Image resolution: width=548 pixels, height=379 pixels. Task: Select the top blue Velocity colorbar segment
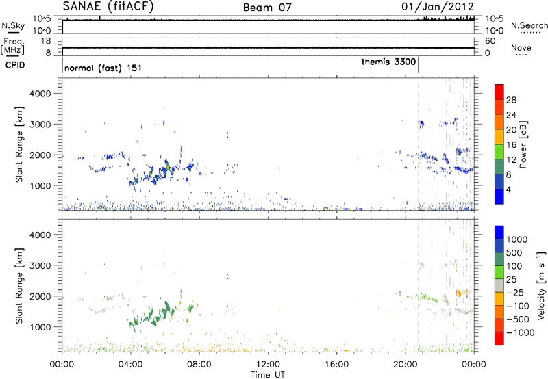point(499,233)
